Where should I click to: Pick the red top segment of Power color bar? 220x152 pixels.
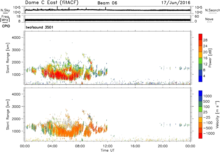coord(200,37)
